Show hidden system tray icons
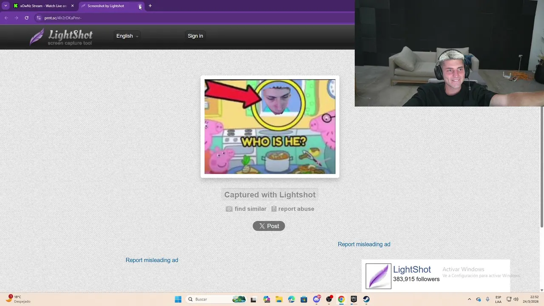544x306 pixels. tap(469, 299)
